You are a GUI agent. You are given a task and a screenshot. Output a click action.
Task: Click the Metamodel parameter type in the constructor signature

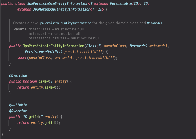(138, 46)
